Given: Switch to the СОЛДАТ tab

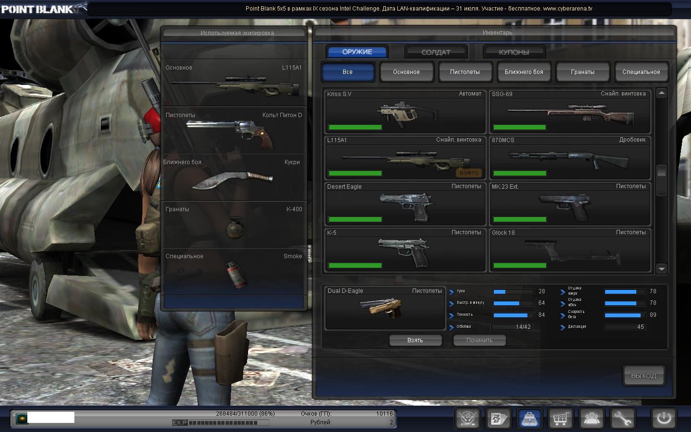Looking at the screenshot, I should (436, 52).
